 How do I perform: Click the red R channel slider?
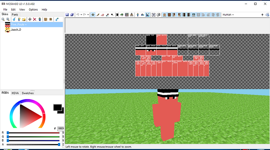[33, 132]
